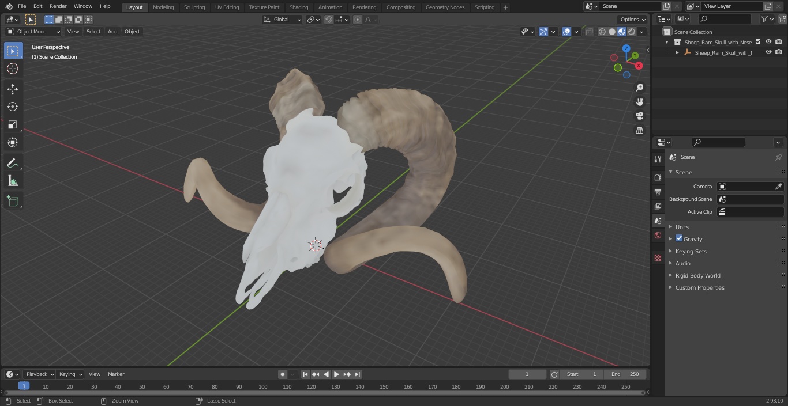
Task: Open the World properties tab
Action: tap(658, 235)
